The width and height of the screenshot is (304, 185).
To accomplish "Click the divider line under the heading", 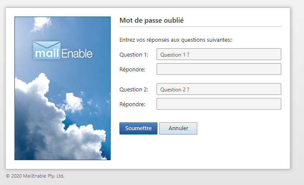I will pyautogui.click(x=200, y=27).
